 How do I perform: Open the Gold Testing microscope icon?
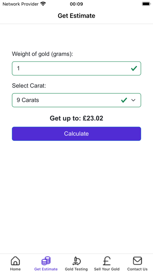coord(76,261)
